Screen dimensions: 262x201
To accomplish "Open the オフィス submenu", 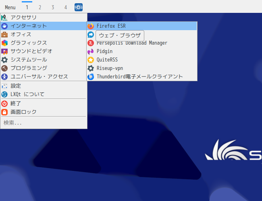I will 44,35.
